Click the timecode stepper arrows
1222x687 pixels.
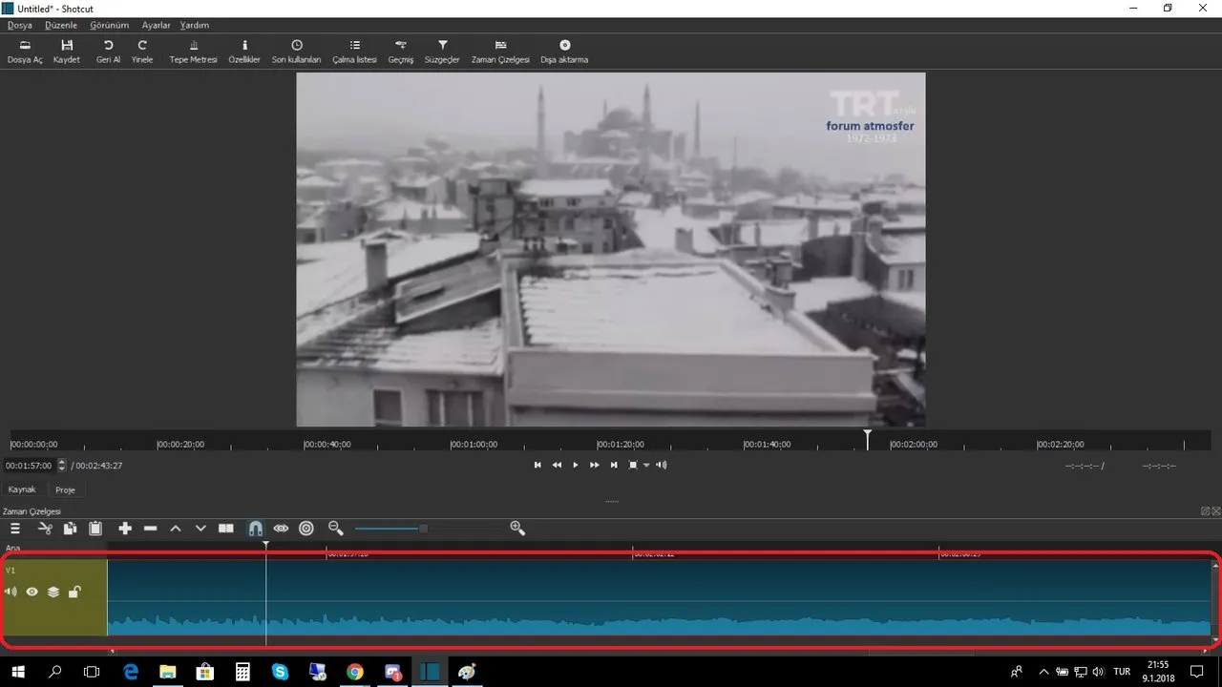pyautogui.click(x=62, y=466)
